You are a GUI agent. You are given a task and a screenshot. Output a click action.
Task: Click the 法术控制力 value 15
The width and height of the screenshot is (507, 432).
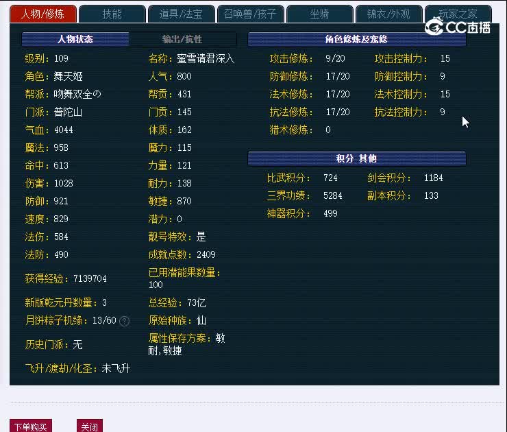445,94
